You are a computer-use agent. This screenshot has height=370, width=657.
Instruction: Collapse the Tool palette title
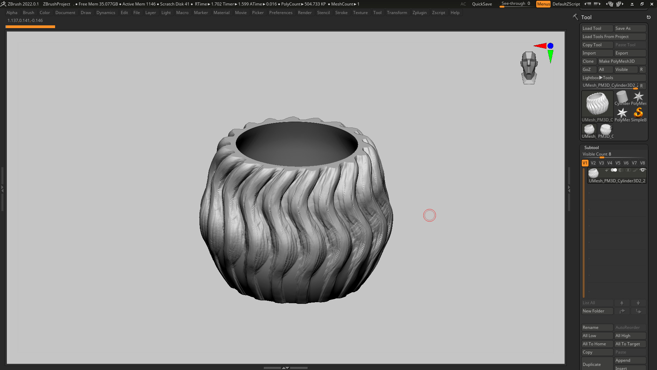(x=586, y=17)
